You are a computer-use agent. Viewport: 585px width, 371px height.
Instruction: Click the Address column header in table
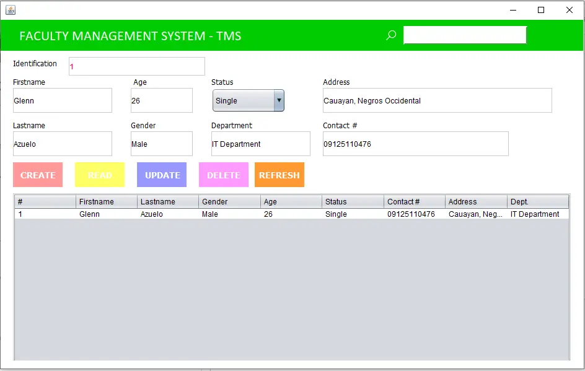pos(476,202)
